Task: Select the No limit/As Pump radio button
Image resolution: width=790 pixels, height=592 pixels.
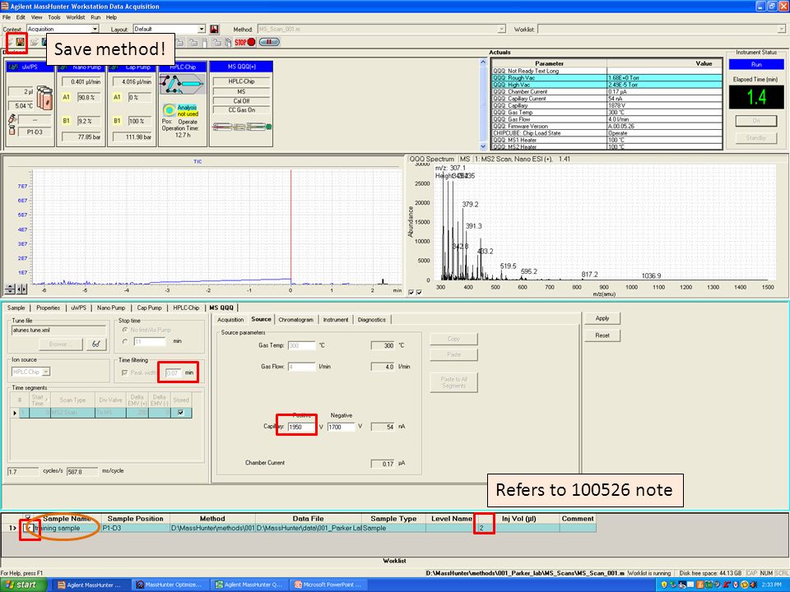Action: tap(124, 330)
